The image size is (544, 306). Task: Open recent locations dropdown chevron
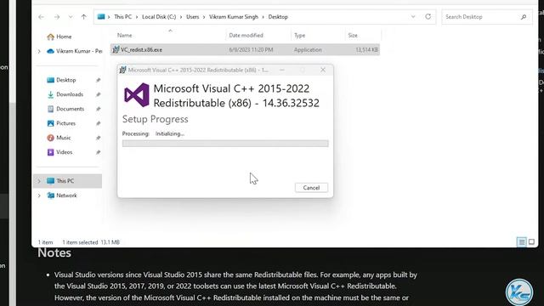tap(71, 17)
